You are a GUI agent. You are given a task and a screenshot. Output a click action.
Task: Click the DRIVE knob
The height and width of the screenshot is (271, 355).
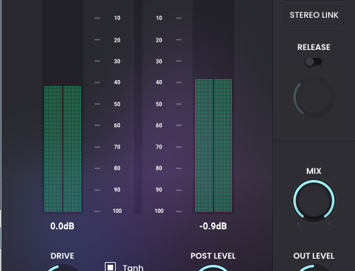click(x=62, y=268)
